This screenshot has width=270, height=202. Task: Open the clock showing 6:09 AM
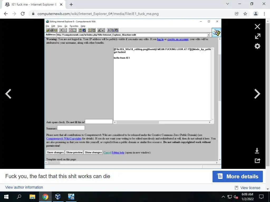tap(247, 197)
